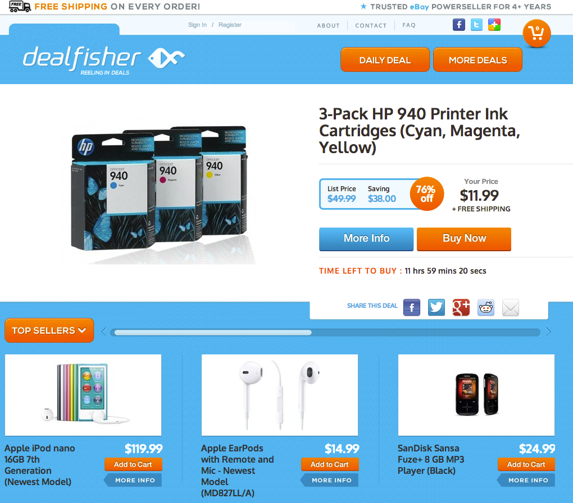Click carousel right arrow
Screen dimensions: 573x503
(x=548, y=331)
